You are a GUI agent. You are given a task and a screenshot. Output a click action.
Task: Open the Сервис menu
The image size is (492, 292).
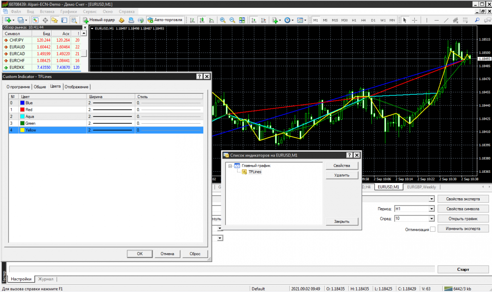[90, 12]
